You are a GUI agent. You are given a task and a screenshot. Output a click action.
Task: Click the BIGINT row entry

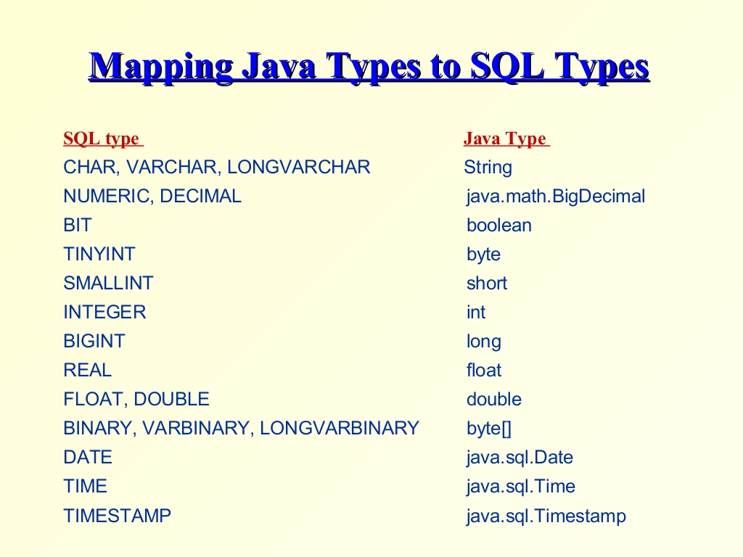(x=94, y=341)
